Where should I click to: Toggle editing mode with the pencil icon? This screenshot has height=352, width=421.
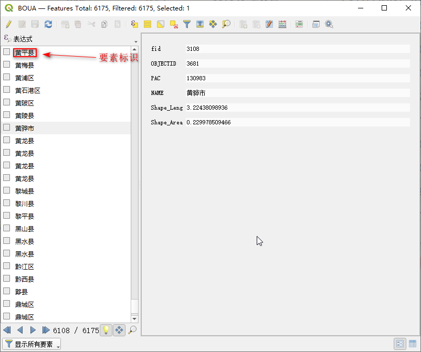click(x=9, y=24)
